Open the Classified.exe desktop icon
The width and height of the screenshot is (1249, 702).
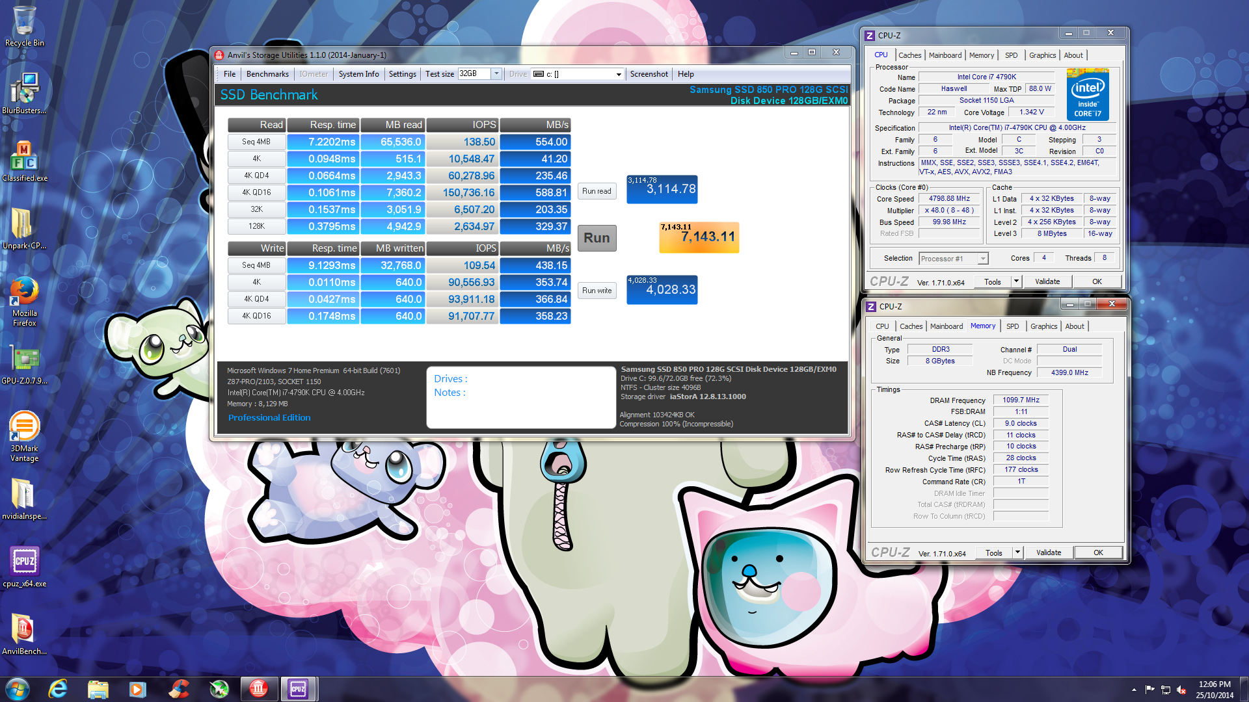tap(24, 158)
